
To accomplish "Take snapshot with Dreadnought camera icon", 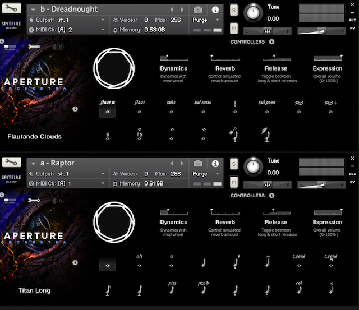I will point(198,10).
